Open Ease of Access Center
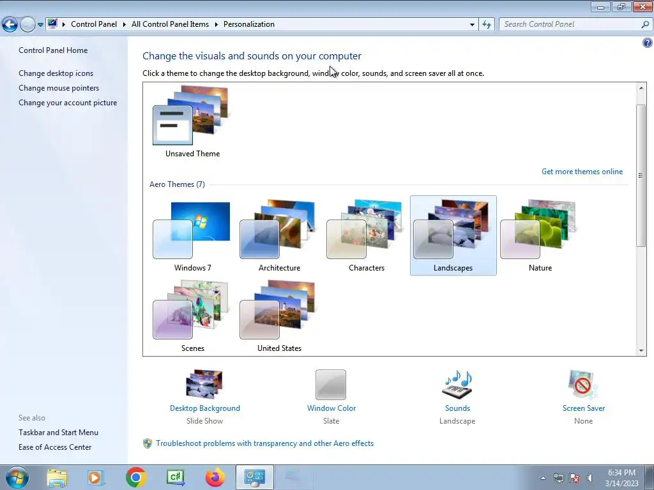This screenshot has height=490, width=654. pyautogui.click(x=55, y=447)
